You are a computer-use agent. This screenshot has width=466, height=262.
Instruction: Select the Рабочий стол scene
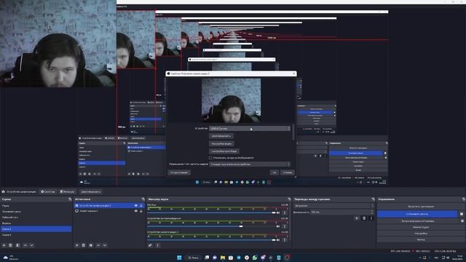(36, 218)
